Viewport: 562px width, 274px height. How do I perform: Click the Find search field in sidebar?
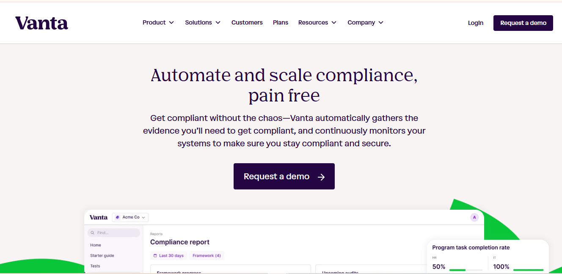(x=114, y=233)
